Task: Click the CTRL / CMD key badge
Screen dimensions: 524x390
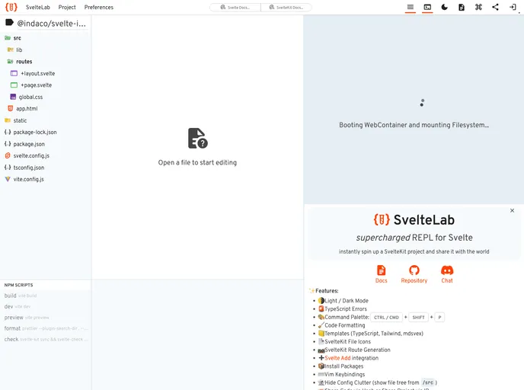Action: 386,318
